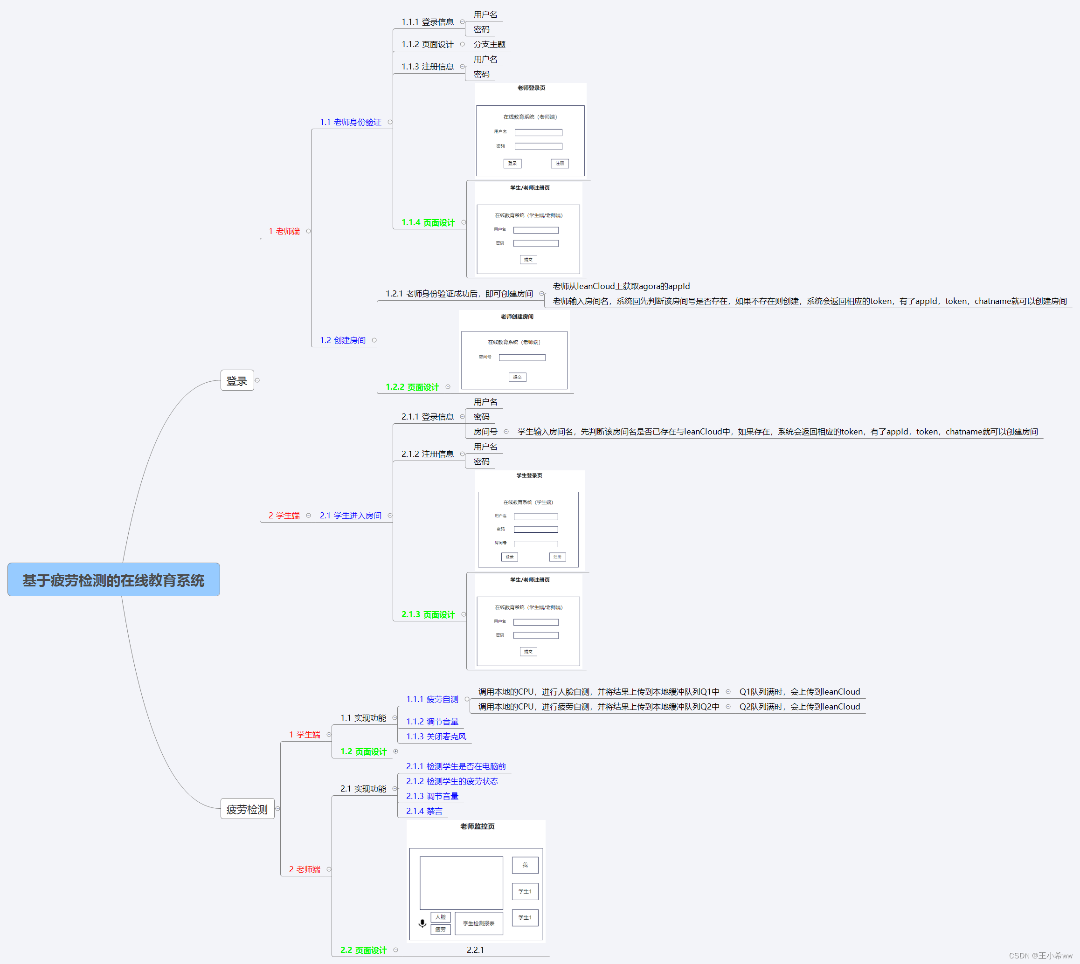
Task: Select the green 1.2 页面设计 node
Action: click(x=364, y=751)
